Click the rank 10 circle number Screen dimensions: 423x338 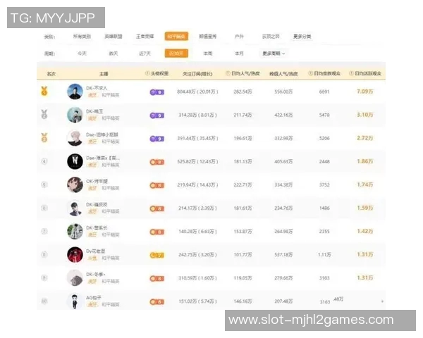click(x=44, y=301)
